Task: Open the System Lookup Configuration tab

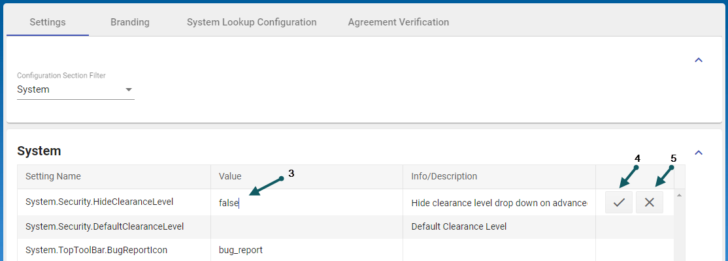Action: click(x=252, y=22)
